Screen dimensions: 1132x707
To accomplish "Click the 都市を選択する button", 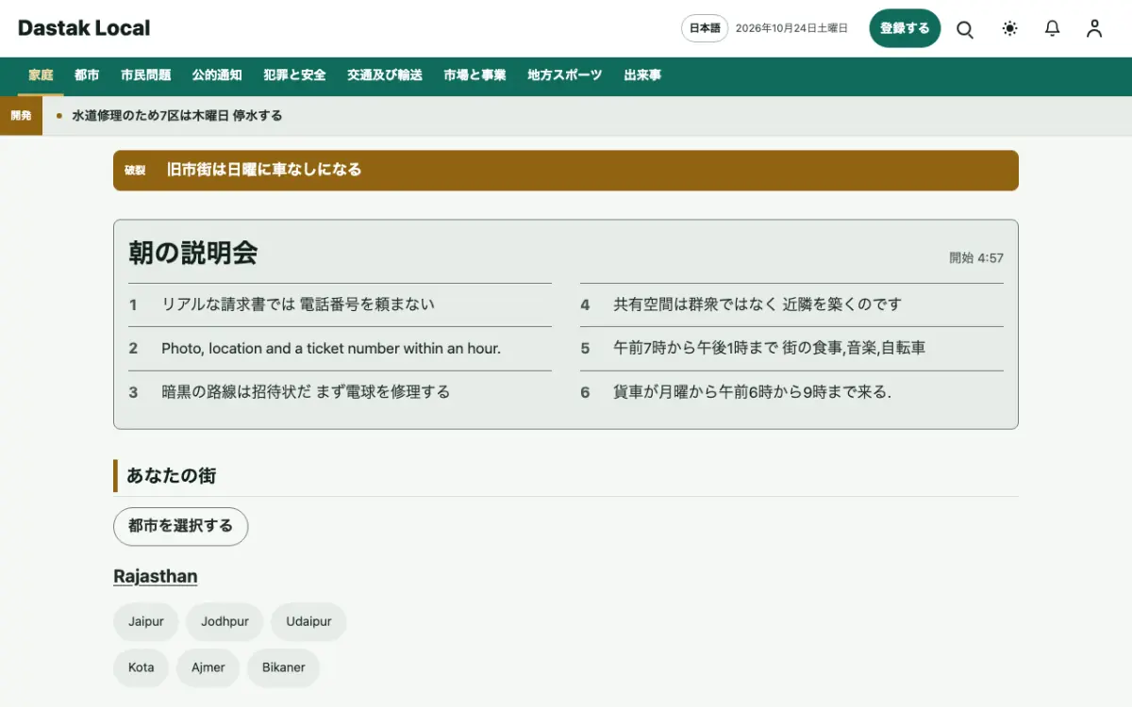I will click(x=180, y=526).
